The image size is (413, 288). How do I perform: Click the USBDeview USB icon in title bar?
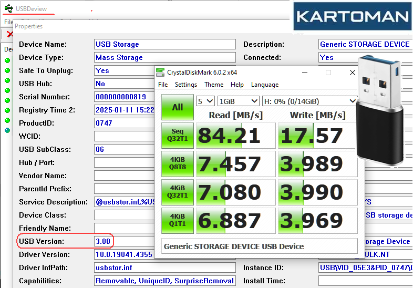[8, 8]
